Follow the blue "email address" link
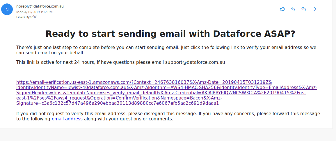Viewport: 336px width, 141px height. (67, 119)
